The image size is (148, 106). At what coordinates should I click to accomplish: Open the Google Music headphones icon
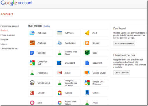(x=32, y=83)
